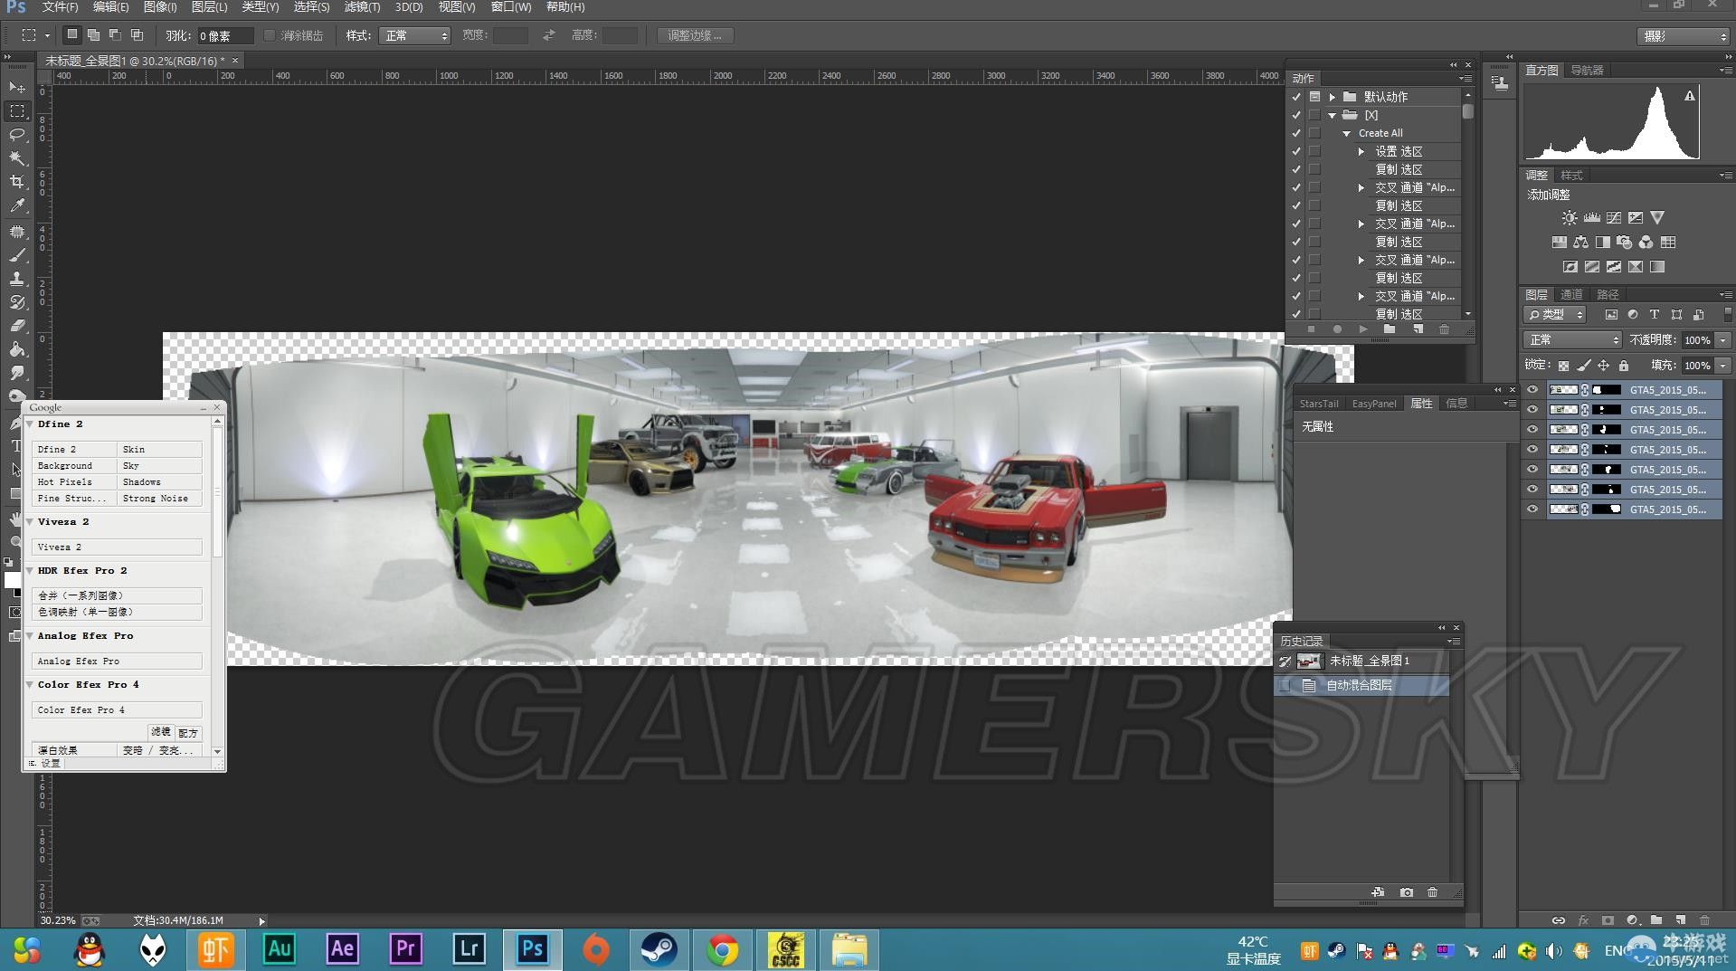Image resolution: width=1736 pixels, height=971 pixels.
Task: Toggle dialog box for 默认动作 action set
Action: pos(1314,97)
